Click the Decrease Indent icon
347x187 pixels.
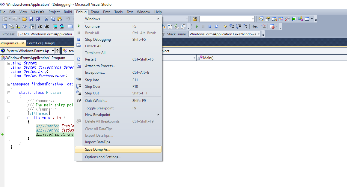[40, 27]
